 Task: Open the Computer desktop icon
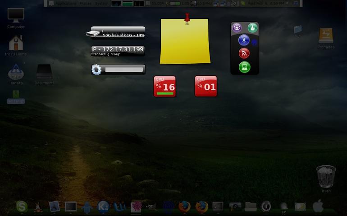(x=16, y=15)
